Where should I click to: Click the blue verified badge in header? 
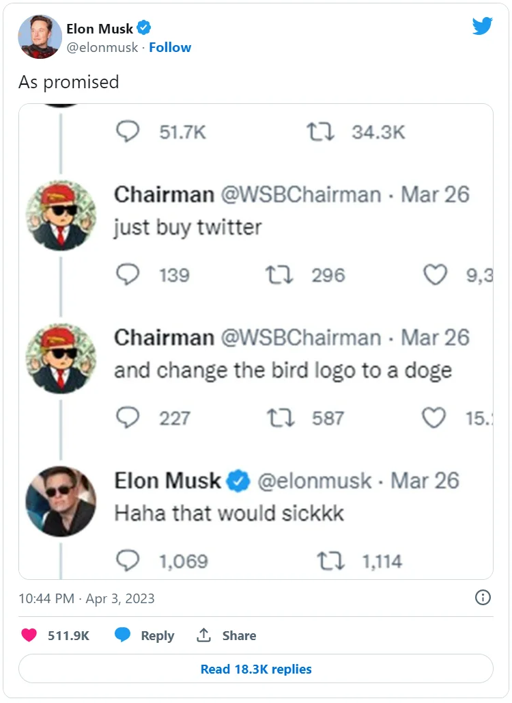coord(144,28)
